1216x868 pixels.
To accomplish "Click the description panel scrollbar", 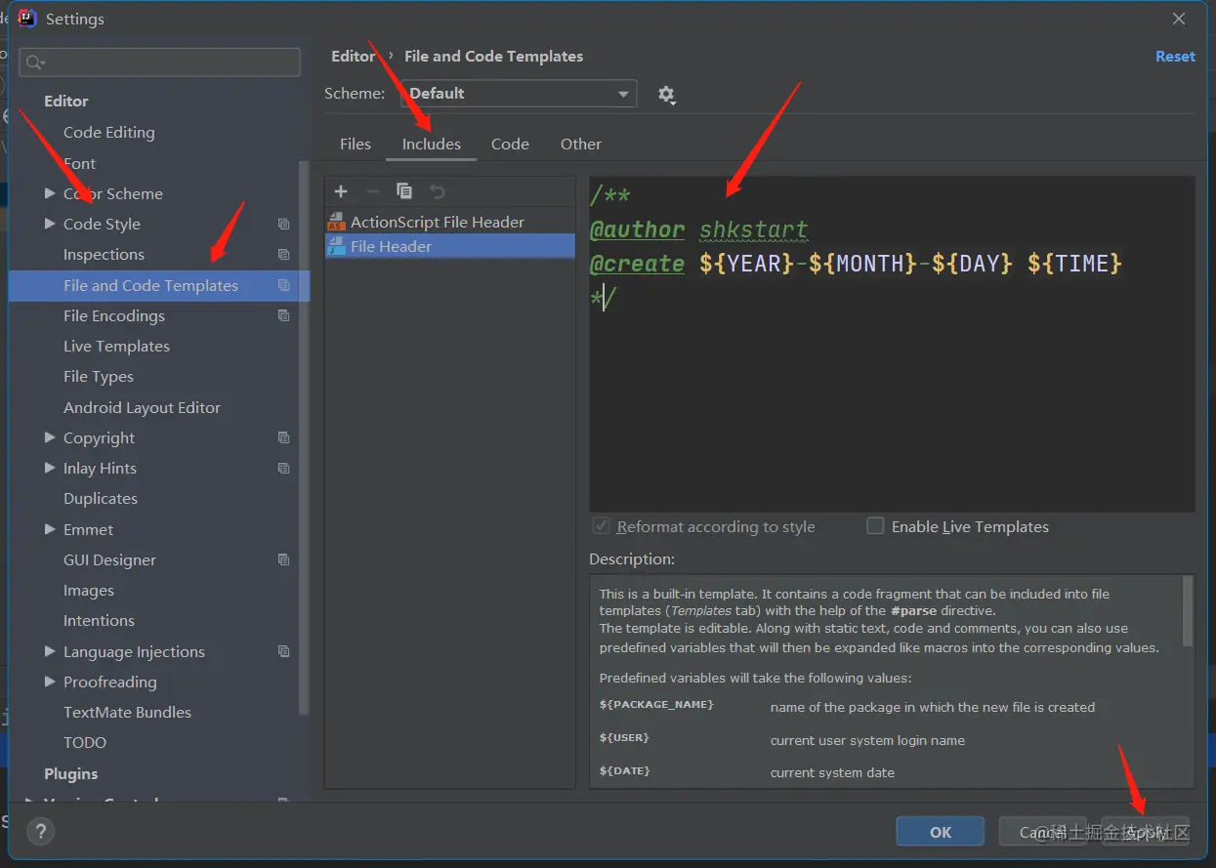I will tap(1188, 610).
